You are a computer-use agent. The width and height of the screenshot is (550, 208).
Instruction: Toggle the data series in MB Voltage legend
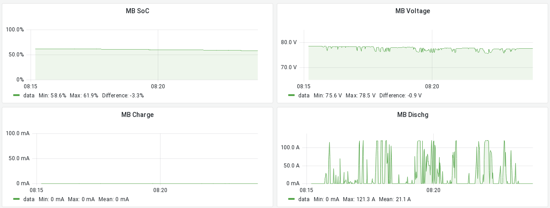pos(304,96)
